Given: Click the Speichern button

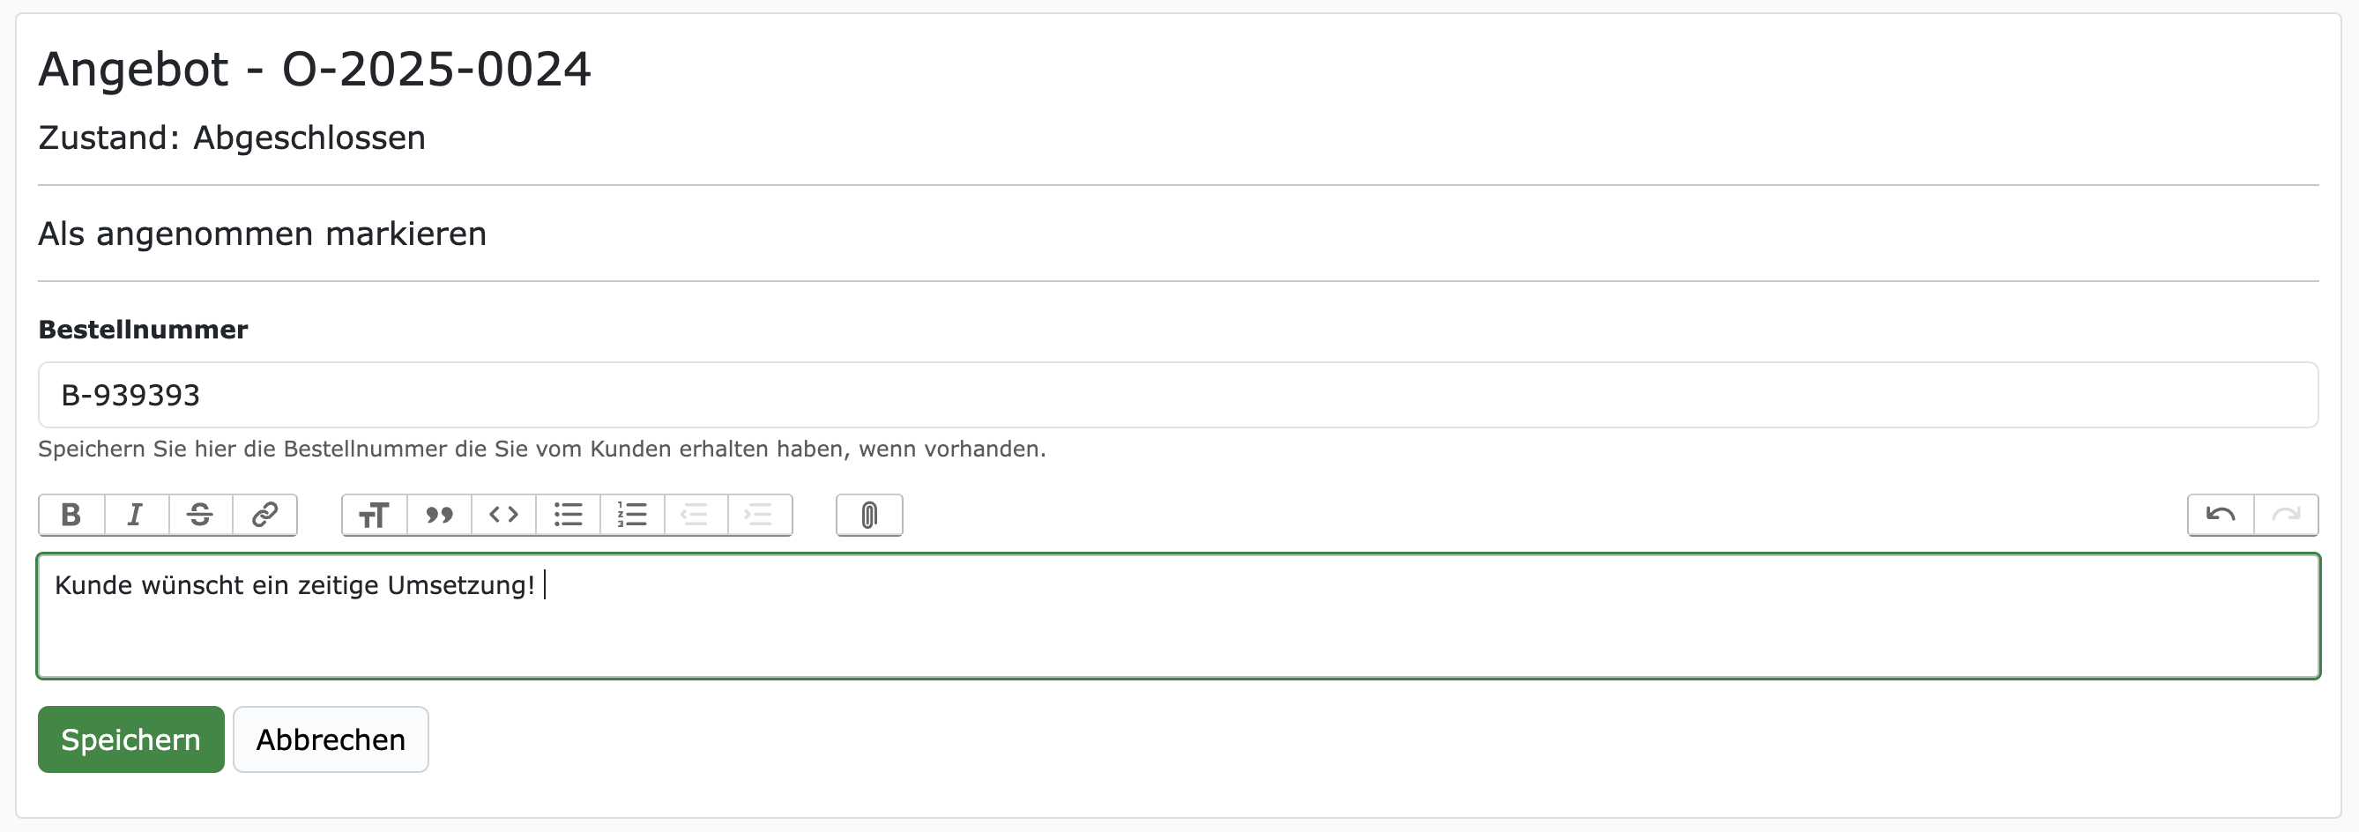Looking at the screenshot, I should tap(131, 739).
